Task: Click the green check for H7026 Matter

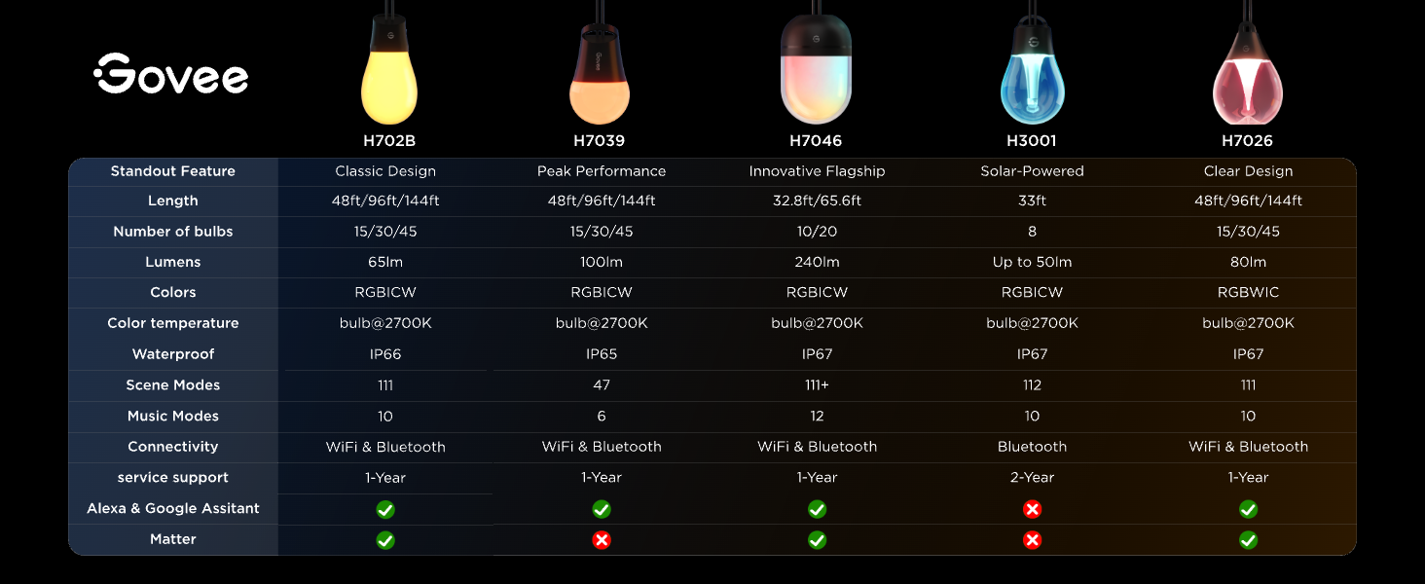Action: (x=1248, y=540)
